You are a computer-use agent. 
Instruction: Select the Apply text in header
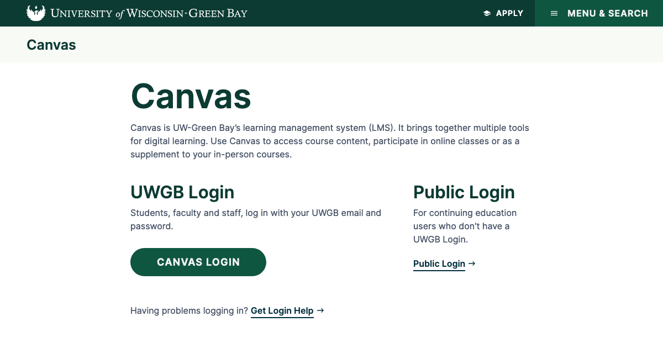pos(509,13)
